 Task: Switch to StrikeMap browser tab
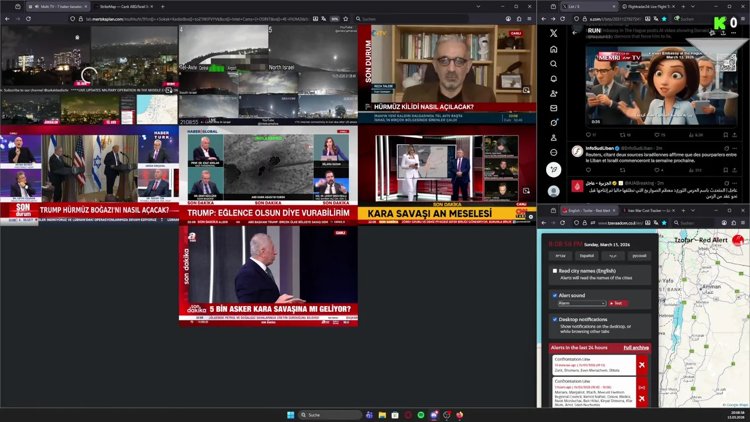(123, 6)
